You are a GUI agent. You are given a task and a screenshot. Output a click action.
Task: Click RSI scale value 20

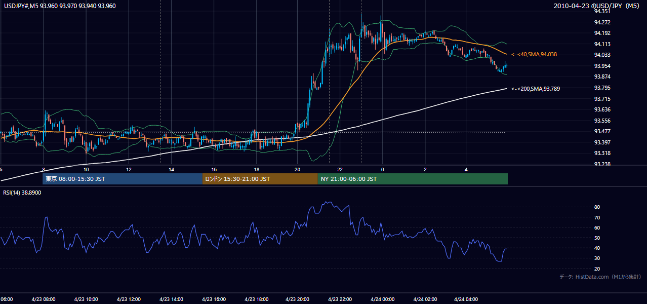(597, 269)
